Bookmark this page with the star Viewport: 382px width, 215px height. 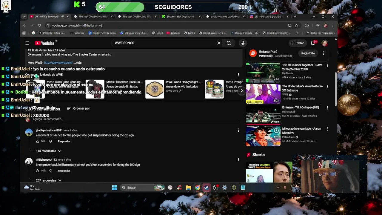click(296, 25)
